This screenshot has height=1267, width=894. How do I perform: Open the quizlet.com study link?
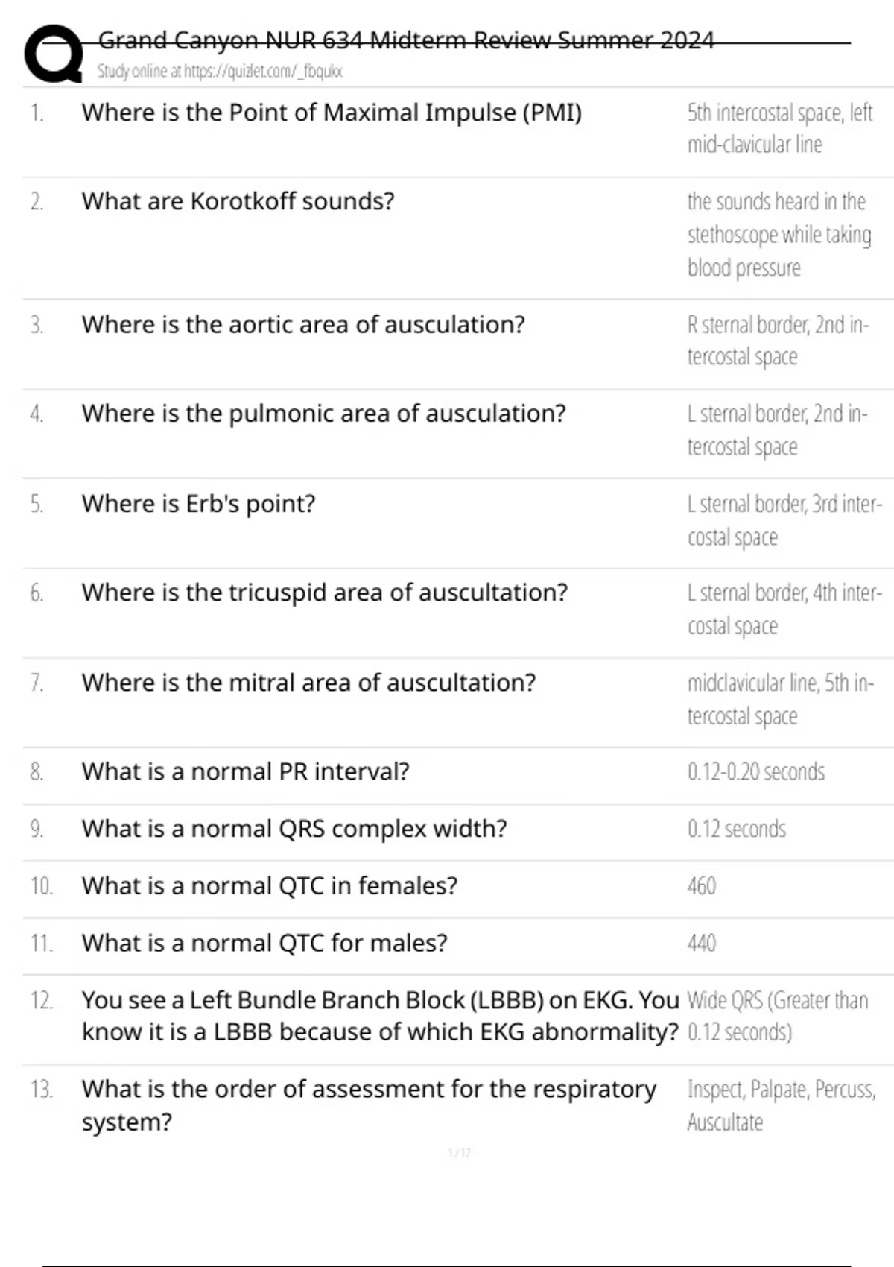click(x=220, y=72)
